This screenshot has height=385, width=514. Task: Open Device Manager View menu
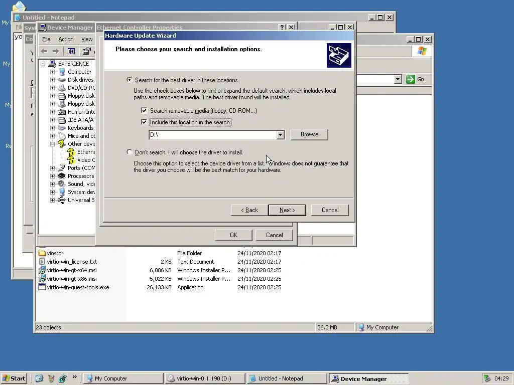click(x=87, y=39)
